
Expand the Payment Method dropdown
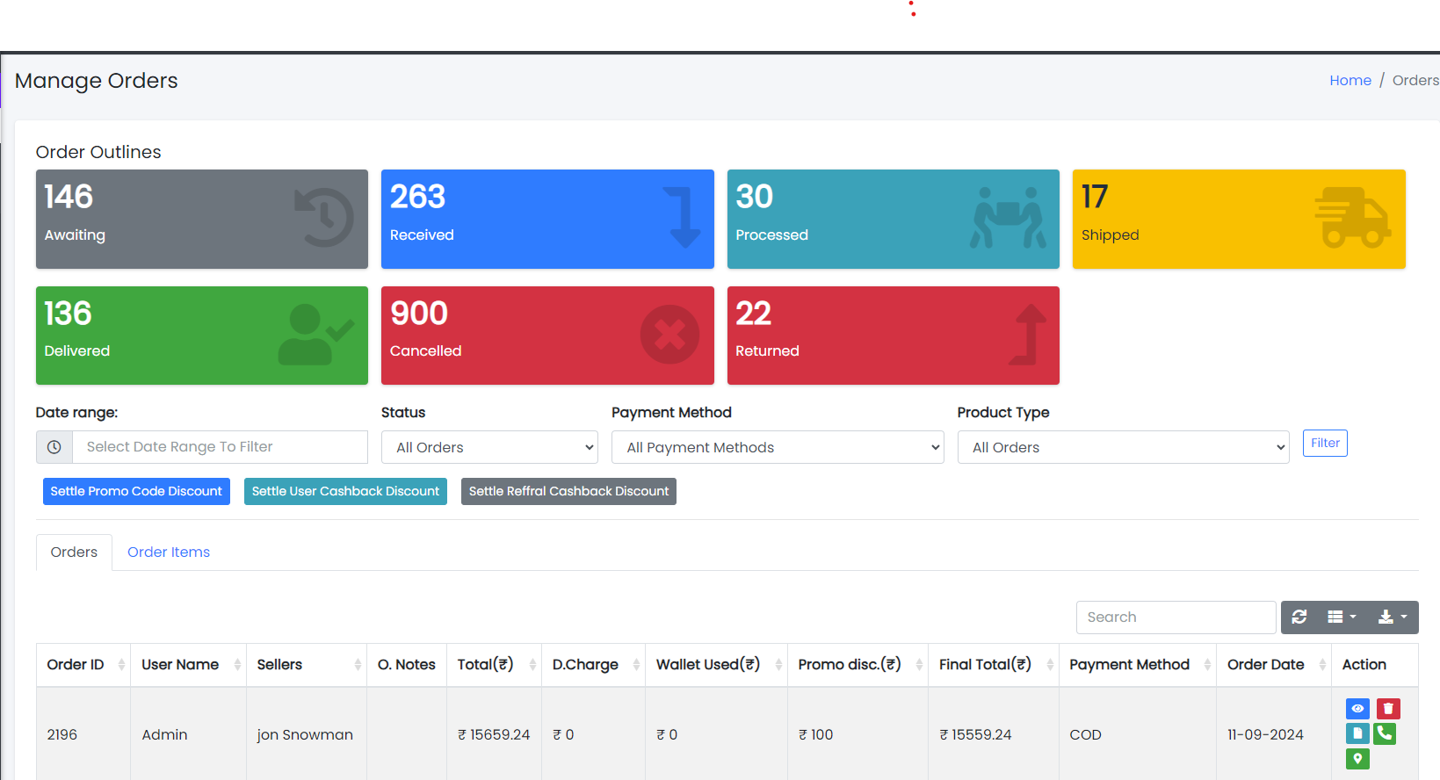click(777, 447)
